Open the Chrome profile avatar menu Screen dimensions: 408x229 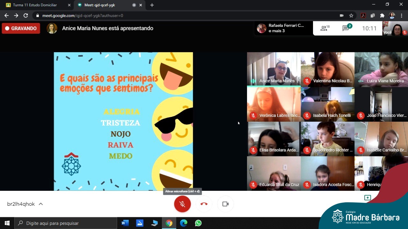point(392,16)
